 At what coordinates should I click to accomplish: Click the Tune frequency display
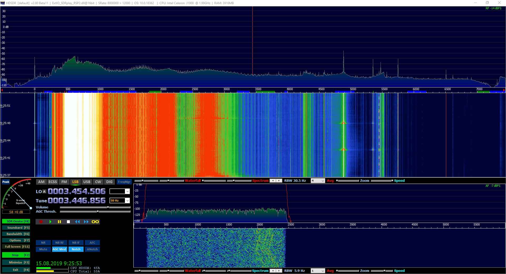click(76, 201)
